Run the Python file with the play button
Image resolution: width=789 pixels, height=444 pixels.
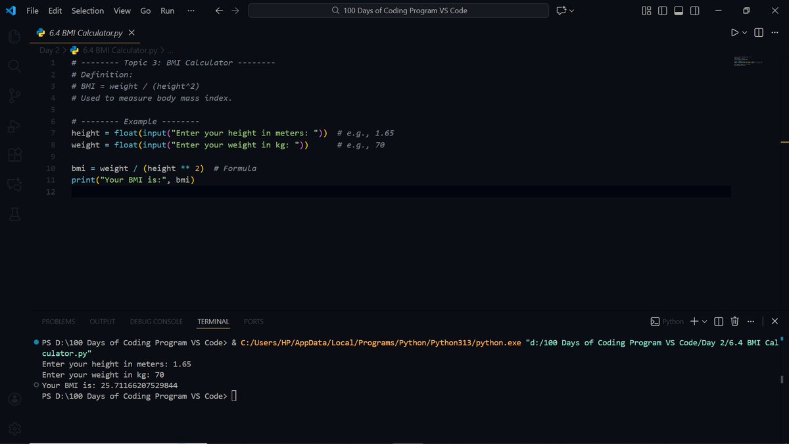pos(735,32)
